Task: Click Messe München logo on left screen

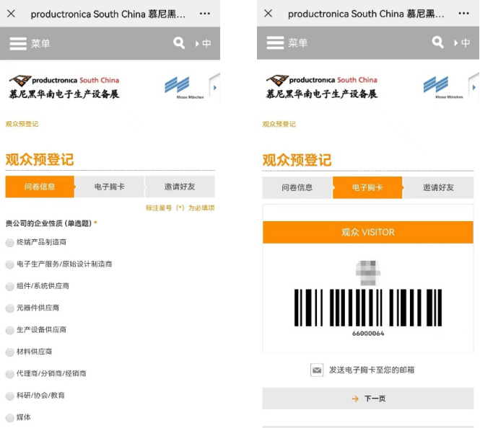Action: 183,88
